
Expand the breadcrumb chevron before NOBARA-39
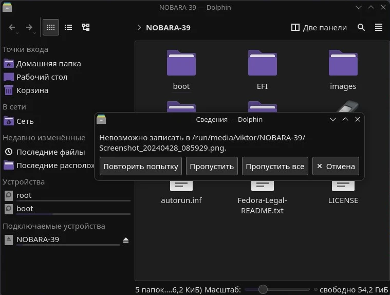(x=139, y=27)
